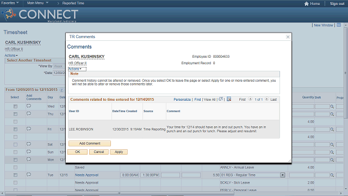This screenshot has height=196, width=348.
Task: Open comment bubble for Mon row
Action: [29, 160]
